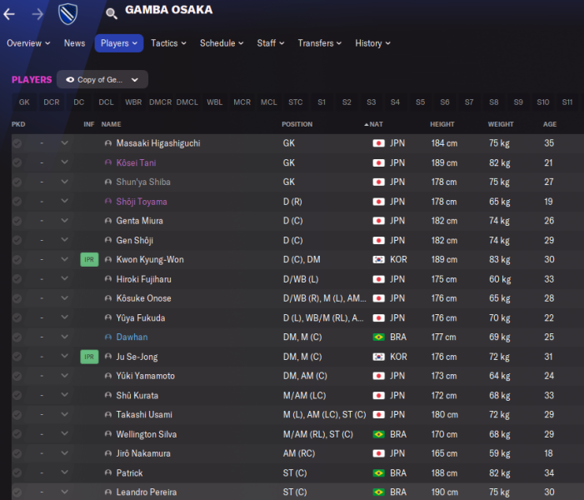
Task: Open search with the magnifying glass
Action: 112,13
